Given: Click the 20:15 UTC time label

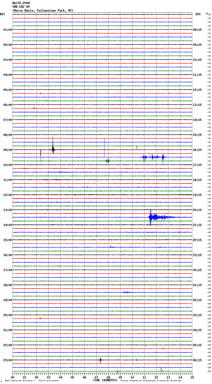Looking at the screenshot, I should (x=197, y=210).
